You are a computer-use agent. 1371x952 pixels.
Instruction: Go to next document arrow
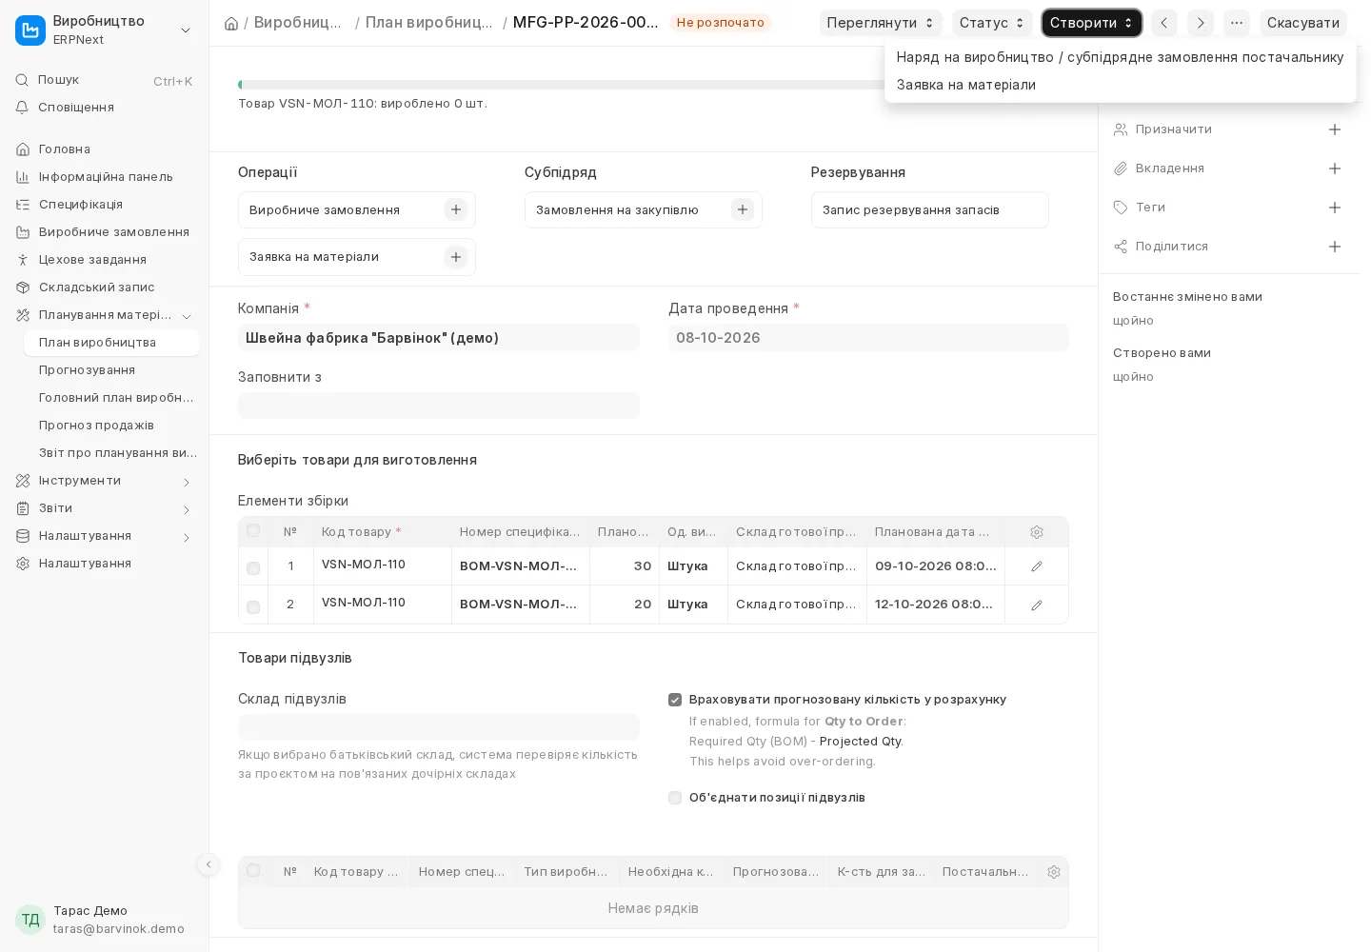[x=1201, y=23]
